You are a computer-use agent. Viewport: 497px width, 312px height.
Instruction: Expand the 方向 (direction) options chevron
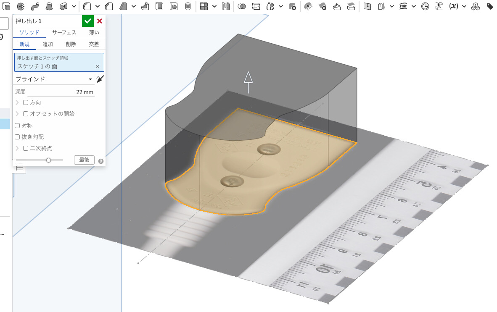point(17,102)
